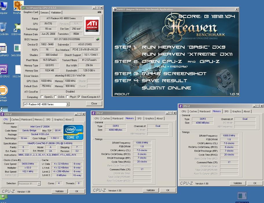Switch to the Validation tab in GPU-Z

coord(56,12)
